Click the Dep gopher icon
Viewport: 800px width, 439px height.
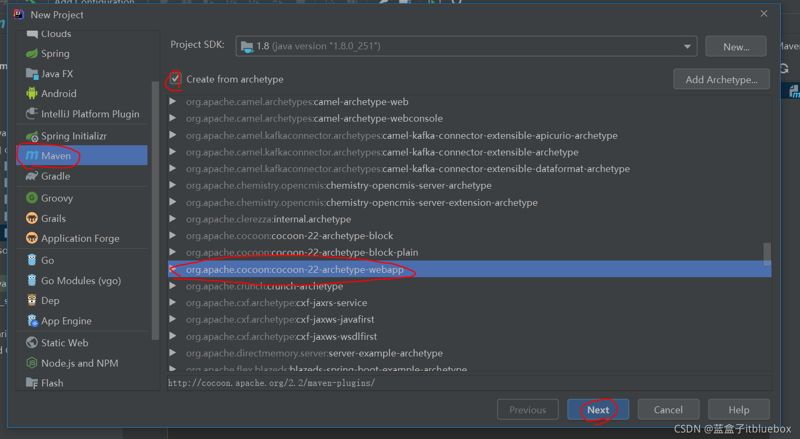[x=32, y=301]
